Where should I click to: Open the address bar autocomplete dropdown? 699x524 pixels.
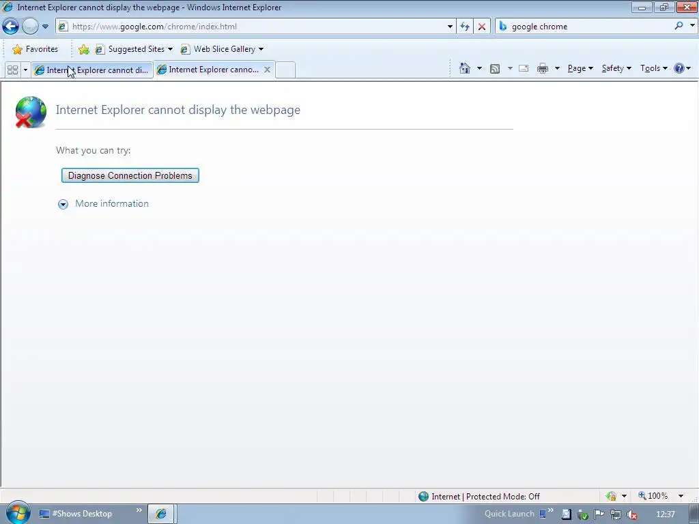450,27
